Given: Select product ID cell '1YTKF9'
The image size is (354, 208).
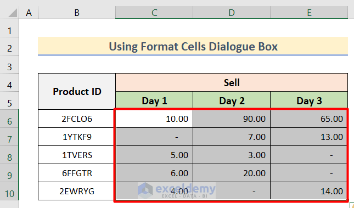Looking at the screenshot, I should click(77, 137).
